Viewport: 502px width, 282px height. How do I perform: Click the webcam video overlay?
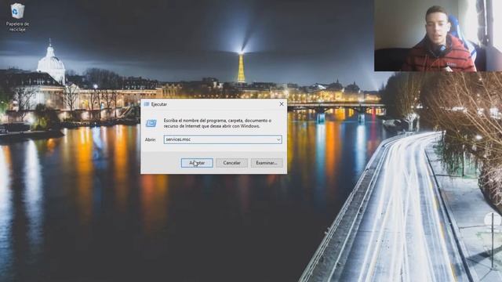(x=438, y=35)
